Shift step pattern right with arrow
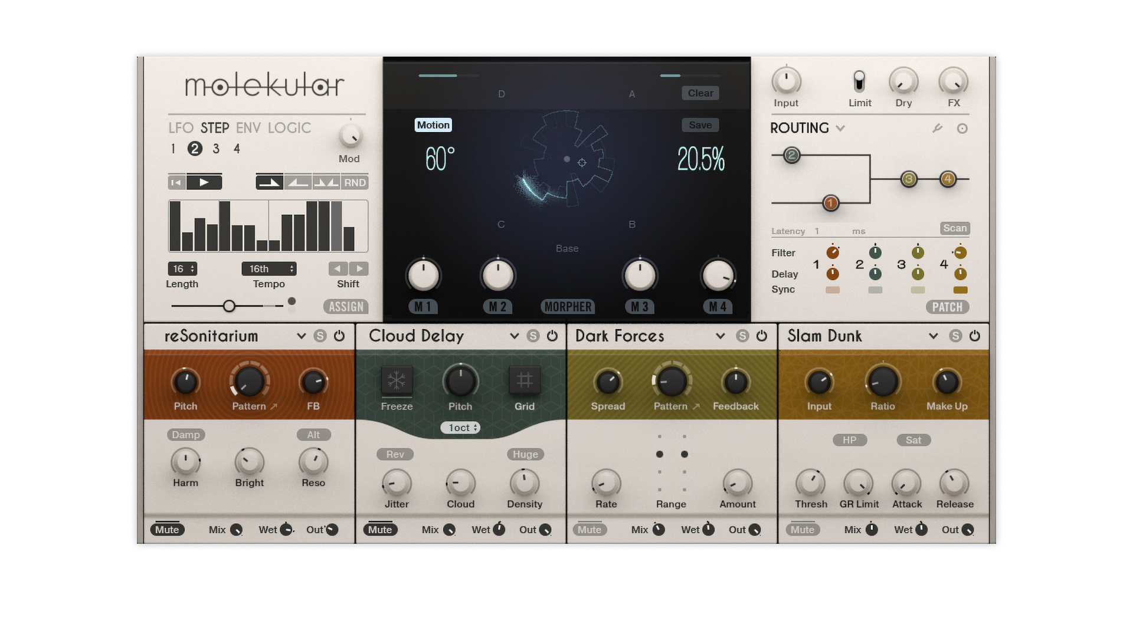 tap(359, 269)
